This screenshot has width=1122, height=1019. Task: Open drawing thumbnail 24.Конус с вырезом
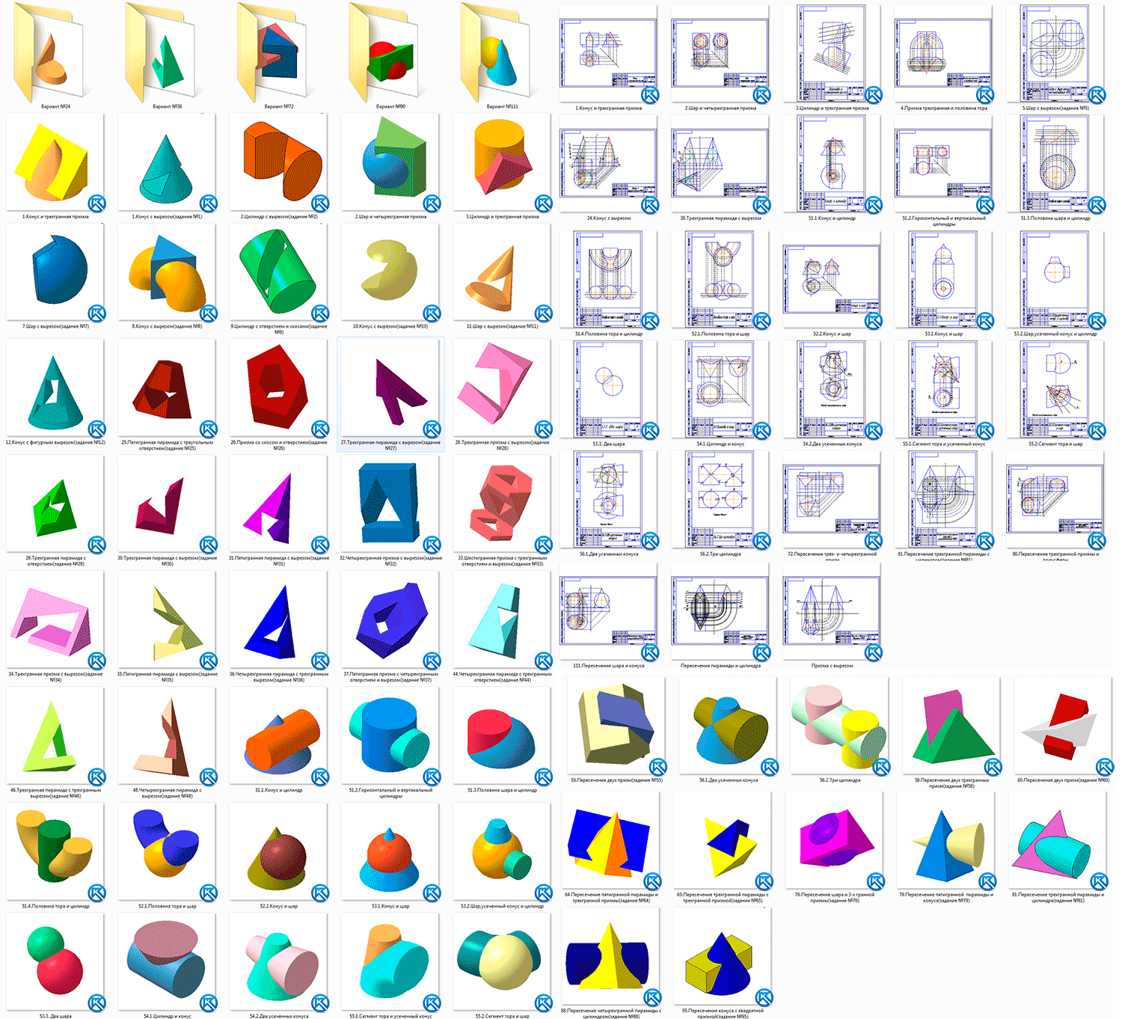pyautogui.click(x=608, y=164)
